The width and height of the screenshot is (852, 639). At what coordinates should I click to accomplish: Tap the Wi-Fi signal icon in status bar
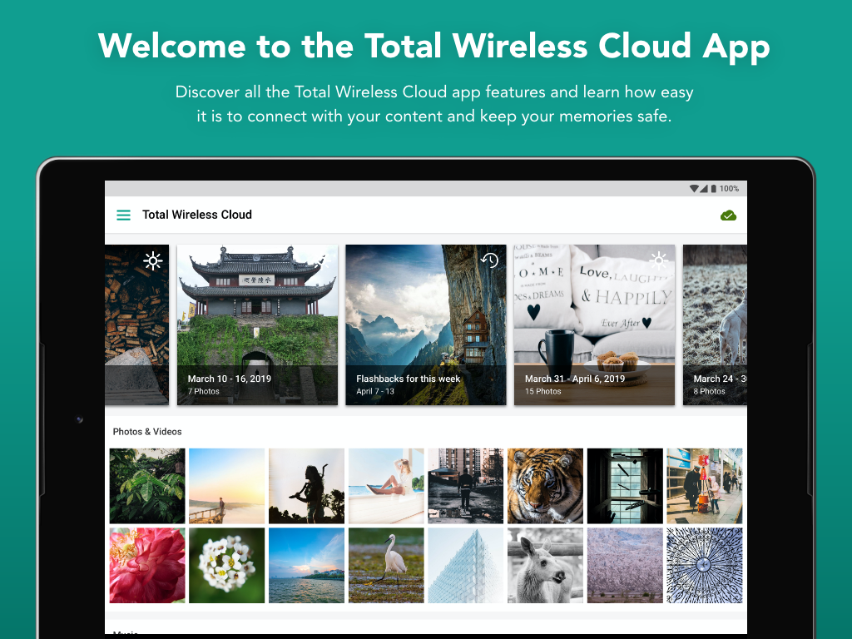point(694,189)
